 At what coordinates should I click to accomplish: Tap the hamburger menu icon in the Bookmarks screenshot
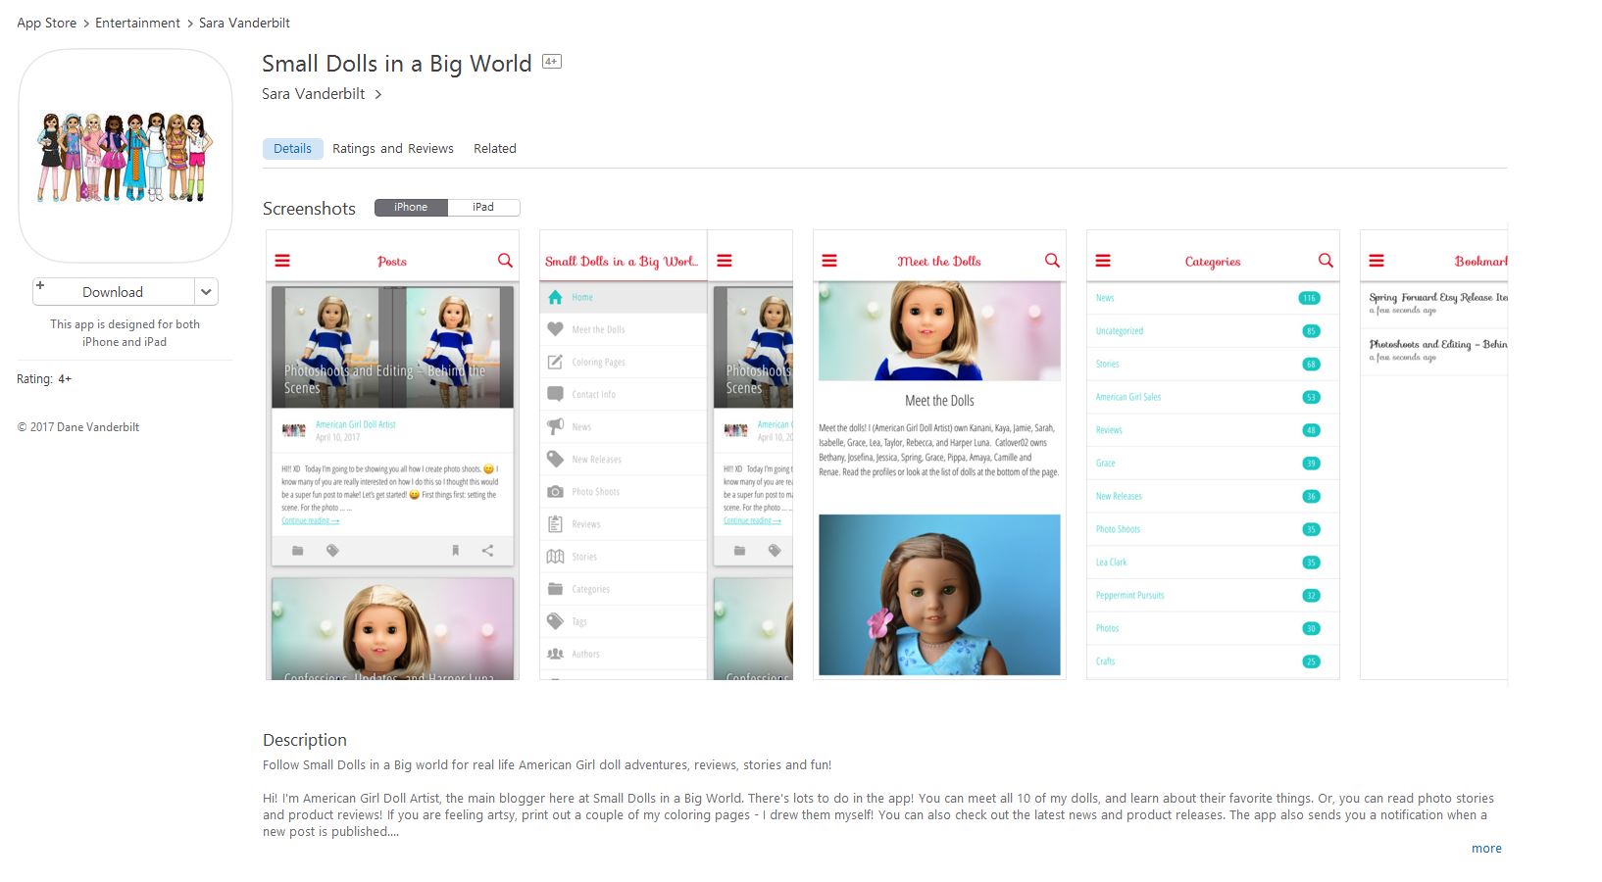pos(1377,261)
